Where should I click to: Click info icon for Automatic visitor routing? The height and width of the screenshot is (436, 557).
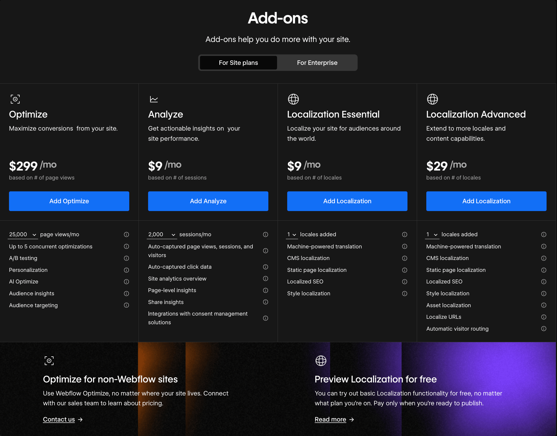point(544,329)
